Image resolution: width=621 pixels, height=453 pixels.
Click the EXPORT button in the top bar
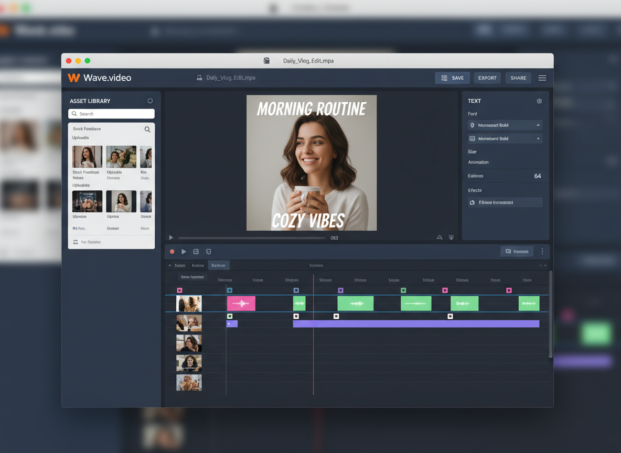click(x=487, y=78)
